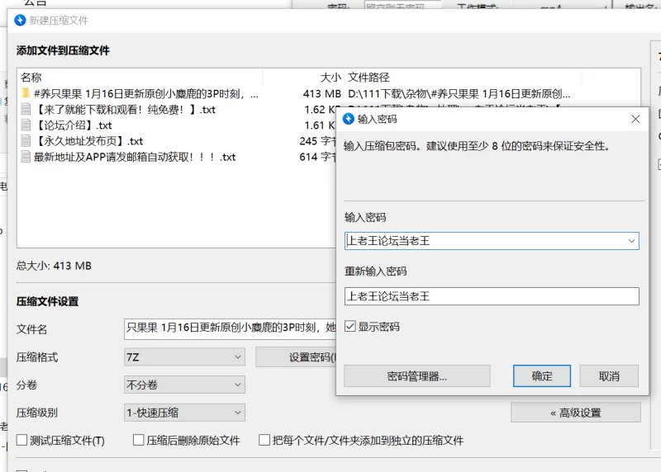
Task: Click the 重新输入密码 text field
Action: (x=492, y=296)
